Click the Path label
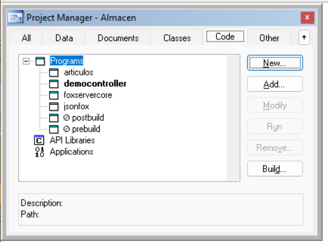The width and height of the screenshot is (328, 242). click(x=30, y=214)
